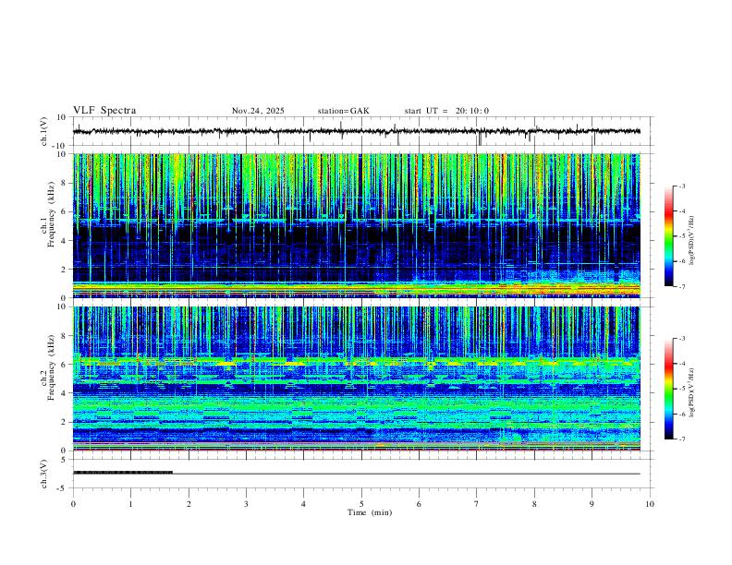
Task: Click the thick black segment of ch.3 trace
Action: [x=123, y=473]
